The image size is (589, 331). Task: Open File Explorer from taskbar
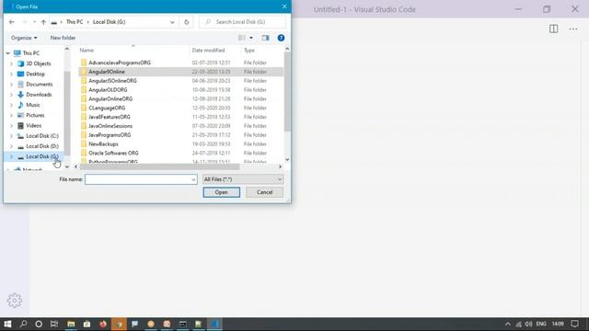point(71,324)
